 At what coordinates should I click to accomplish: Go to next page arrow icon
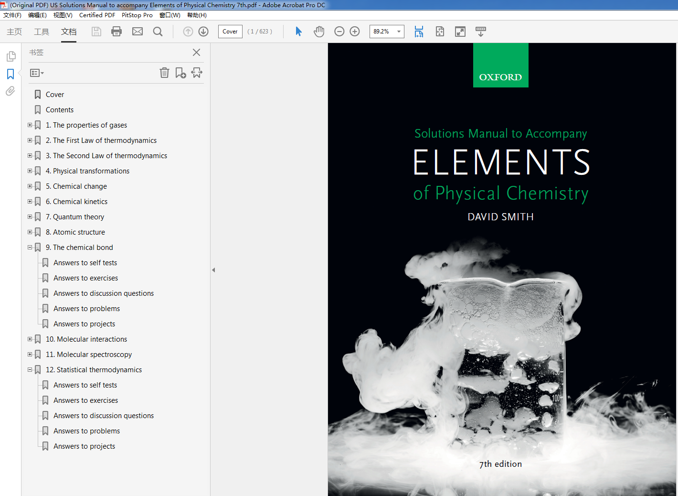(203, 32)
